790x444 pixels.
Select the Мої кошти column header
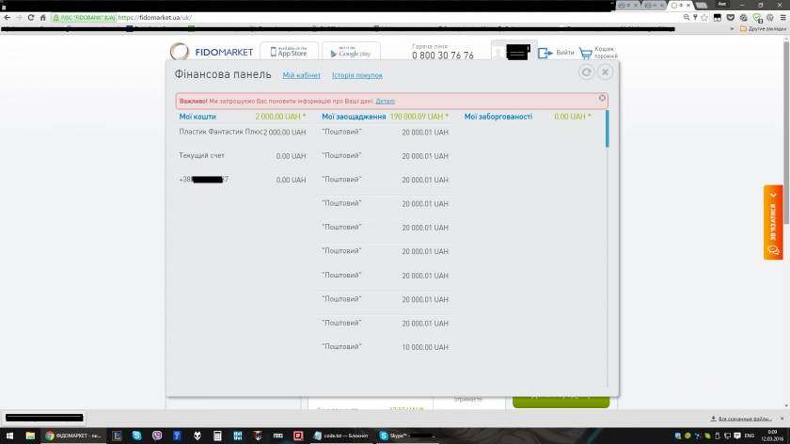(197, 117)
